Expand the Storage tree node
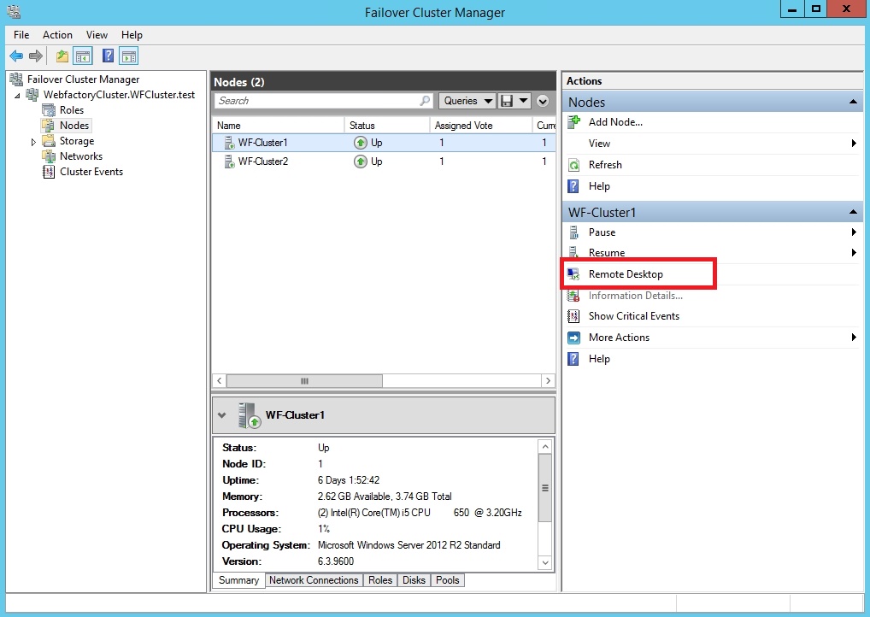 click(34, 142)
